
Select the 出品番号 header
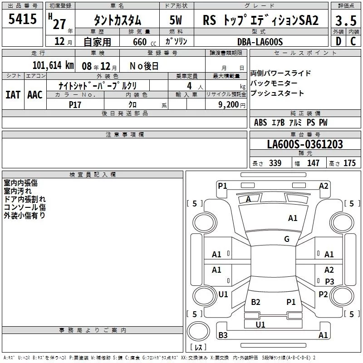tap(22, 6)
